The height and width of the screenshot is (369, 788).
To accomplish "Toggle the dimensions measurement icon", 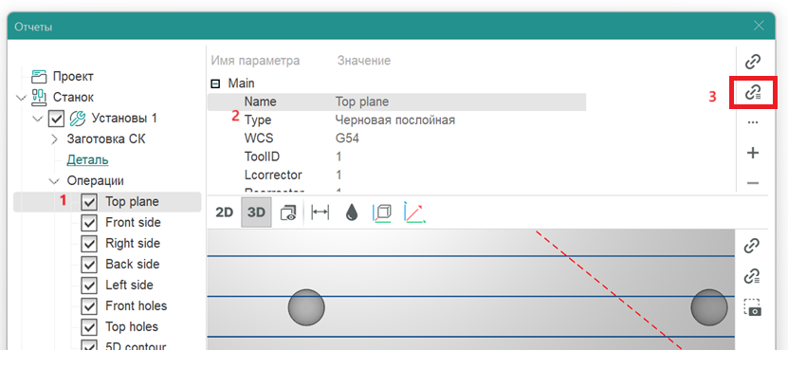I will point(321,212).
